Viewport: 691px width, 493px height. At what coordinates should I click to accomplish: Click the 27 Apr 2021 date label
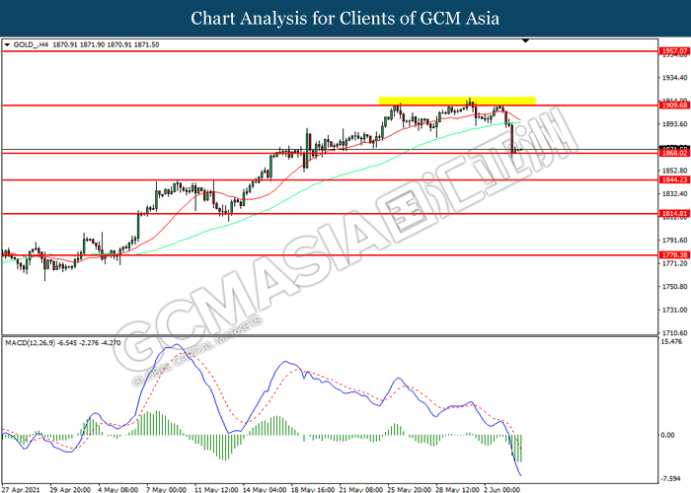click(x=21, y=489)
